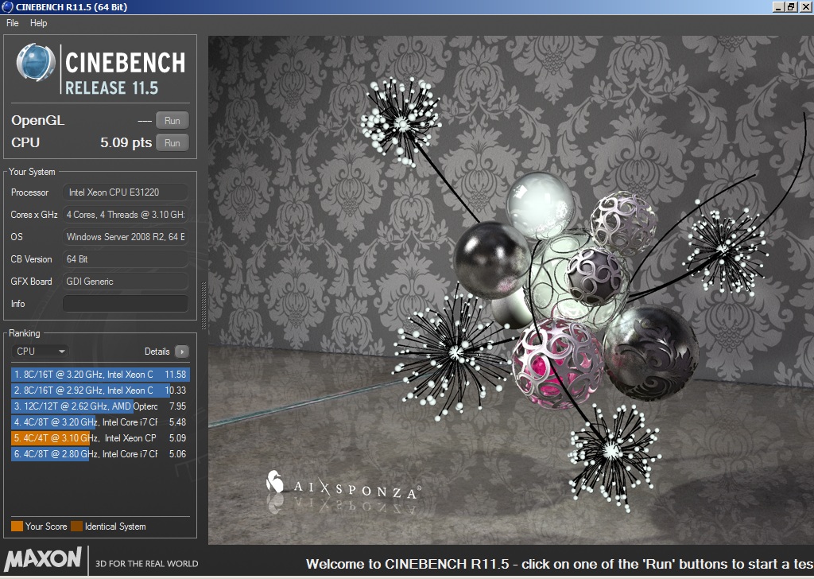814x579 pixels.
Task: Click the GFX Board field showing GDI Generic
Action: 125,282
